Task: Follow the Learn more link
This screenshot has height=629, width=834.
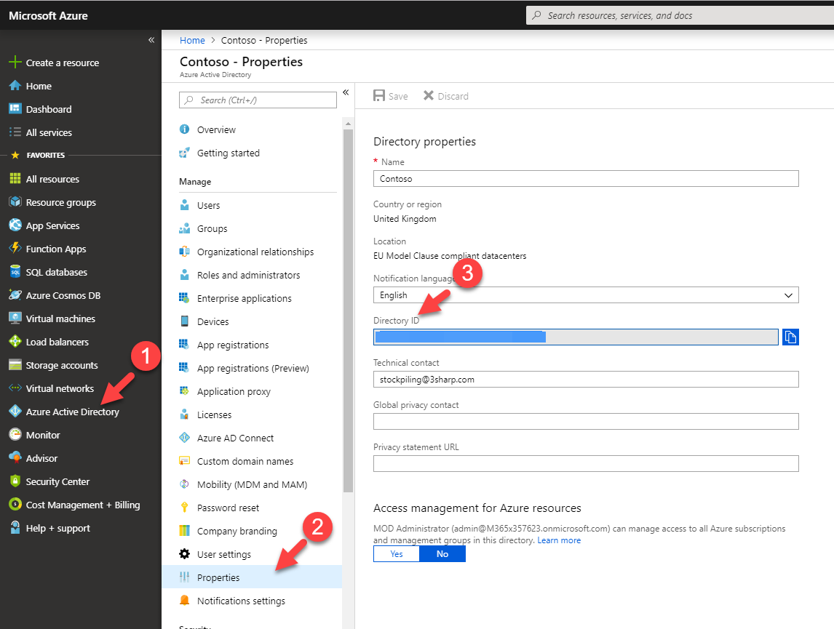Action: point(559,540)
